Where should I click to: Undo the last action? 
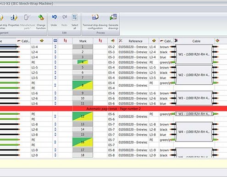[x=54, y=20]
